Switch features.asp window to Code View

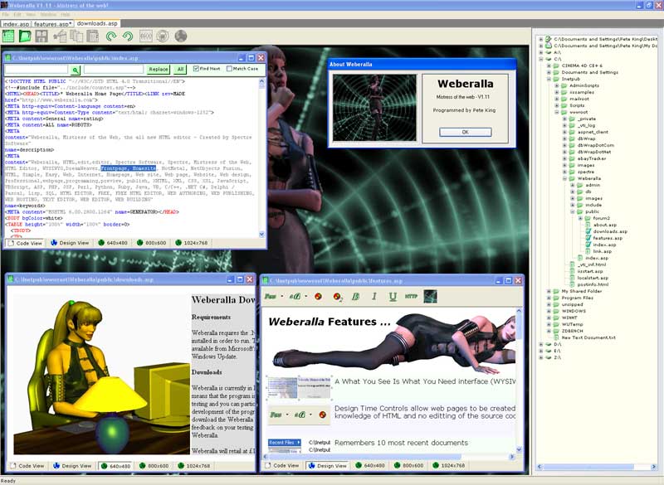(282, 466)
